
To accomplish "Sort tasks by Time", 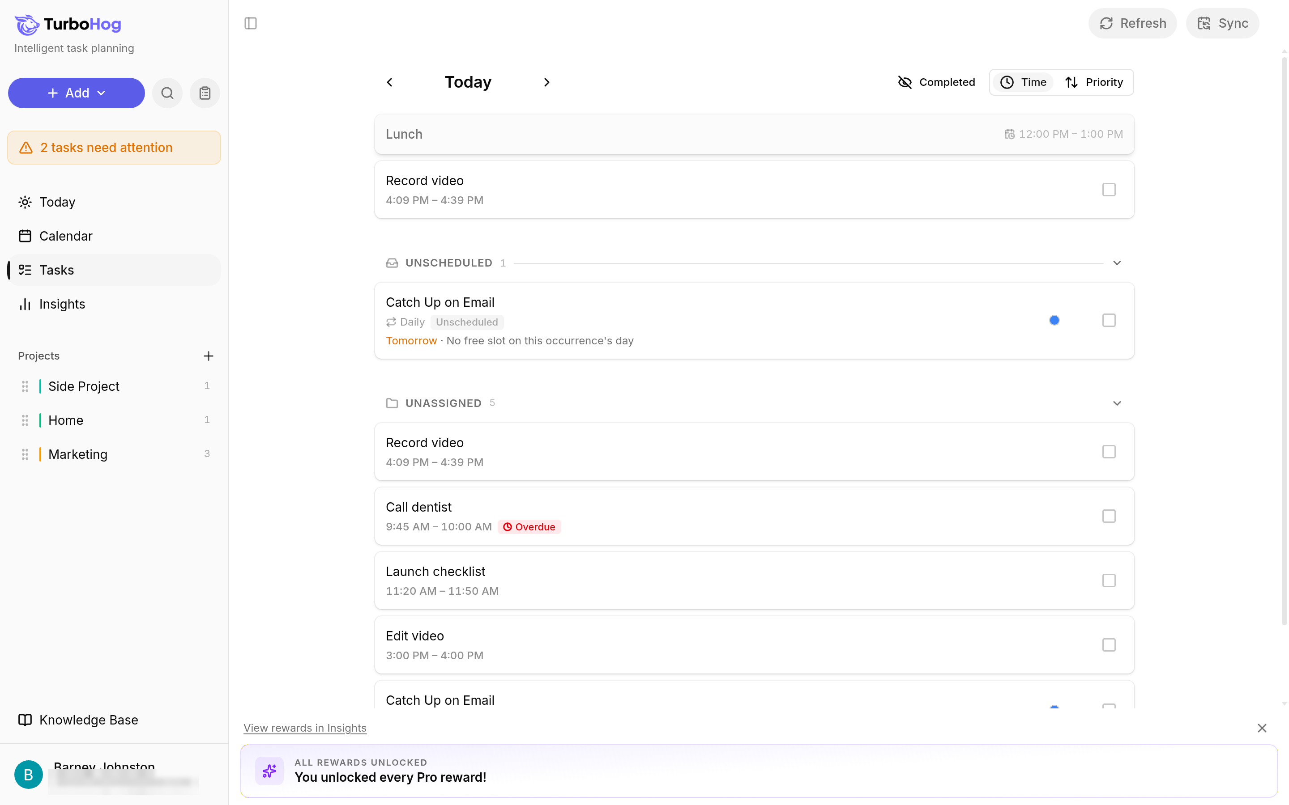I will pyautogui.click(x=1023, y=82).
